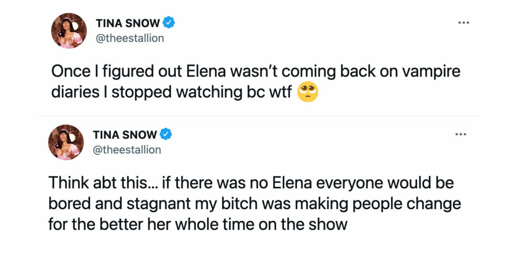Open the @theestallion handle on the 'Think abt this' tweet

click(127, 150)
